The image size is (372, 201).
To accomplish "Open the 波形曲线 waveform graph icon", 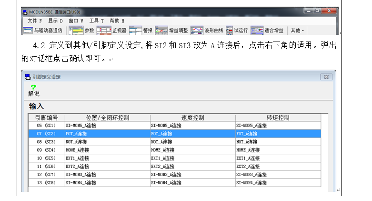I will [197, 31].
